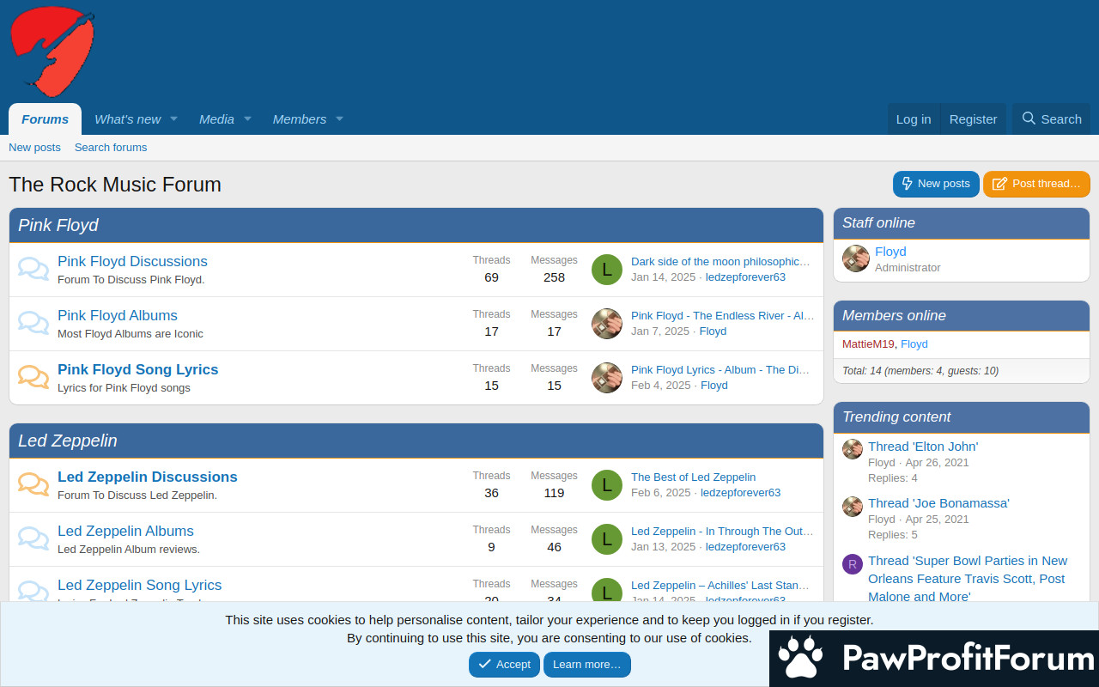1099x687 pixels.
Task: Click the green L avatar in Led Zeppelin Discussions row
Action: [607, 485]
